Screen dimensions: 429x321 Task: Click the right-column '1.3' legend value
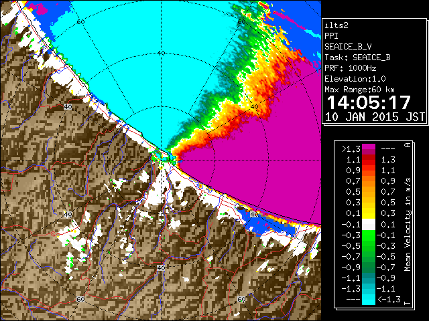[x=388, y=160]
